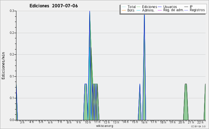Click the 22 h axis label
This screenshot has width=209, height=129.
(200, 122)
